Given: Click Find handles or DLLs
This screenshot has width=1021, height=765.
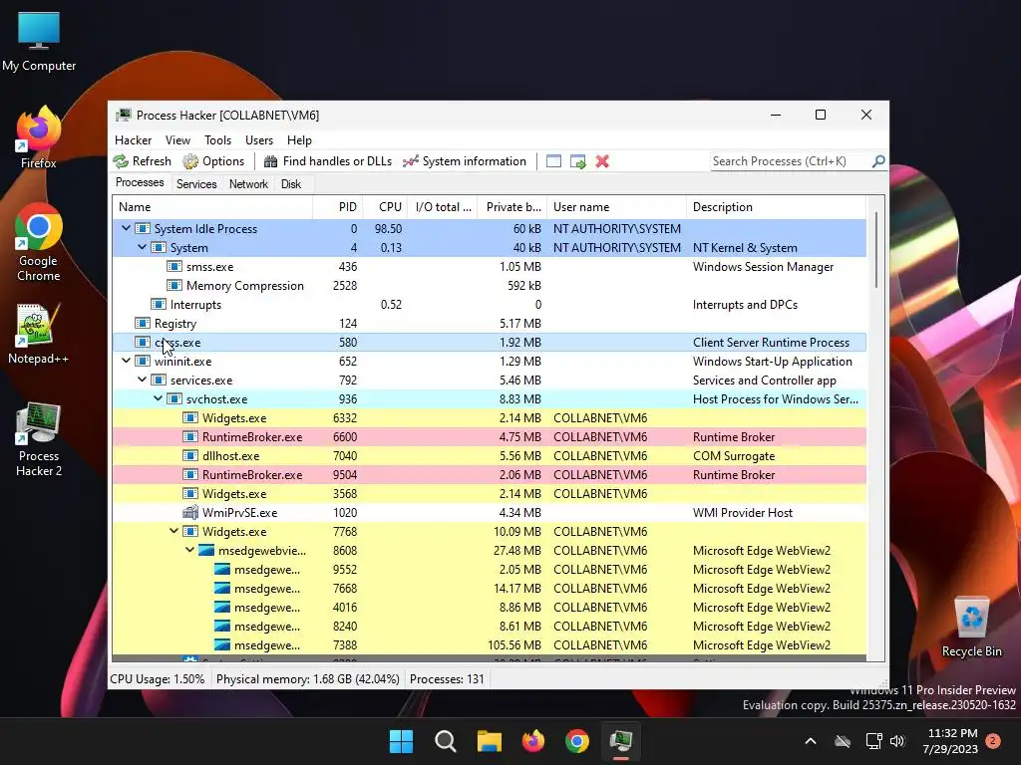Looking at the screenshot, I should click(327, 161).
